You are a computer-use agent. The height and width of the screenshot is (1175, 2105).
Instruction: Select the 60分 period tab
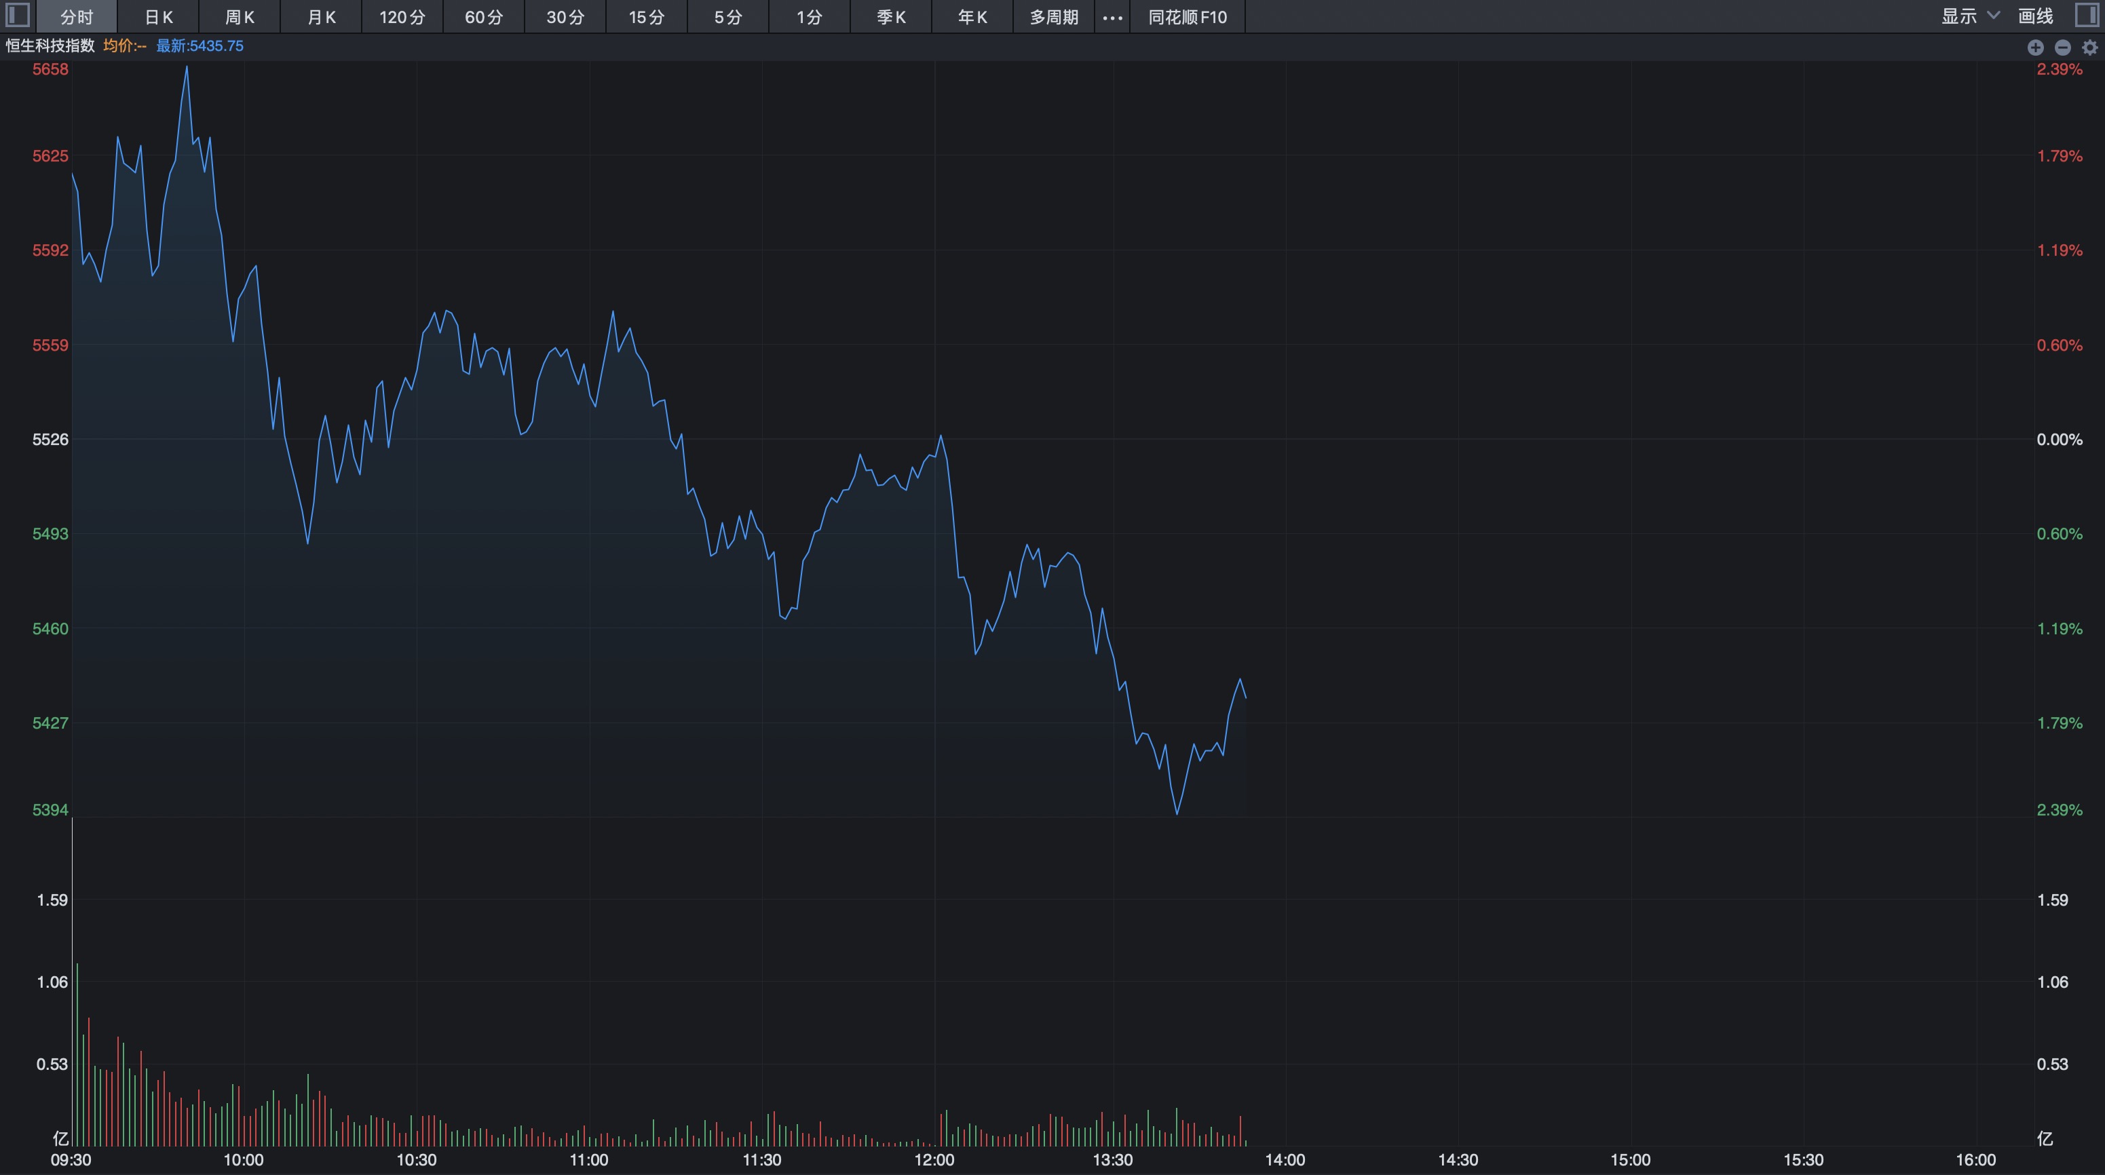click(x=484, y=17)
